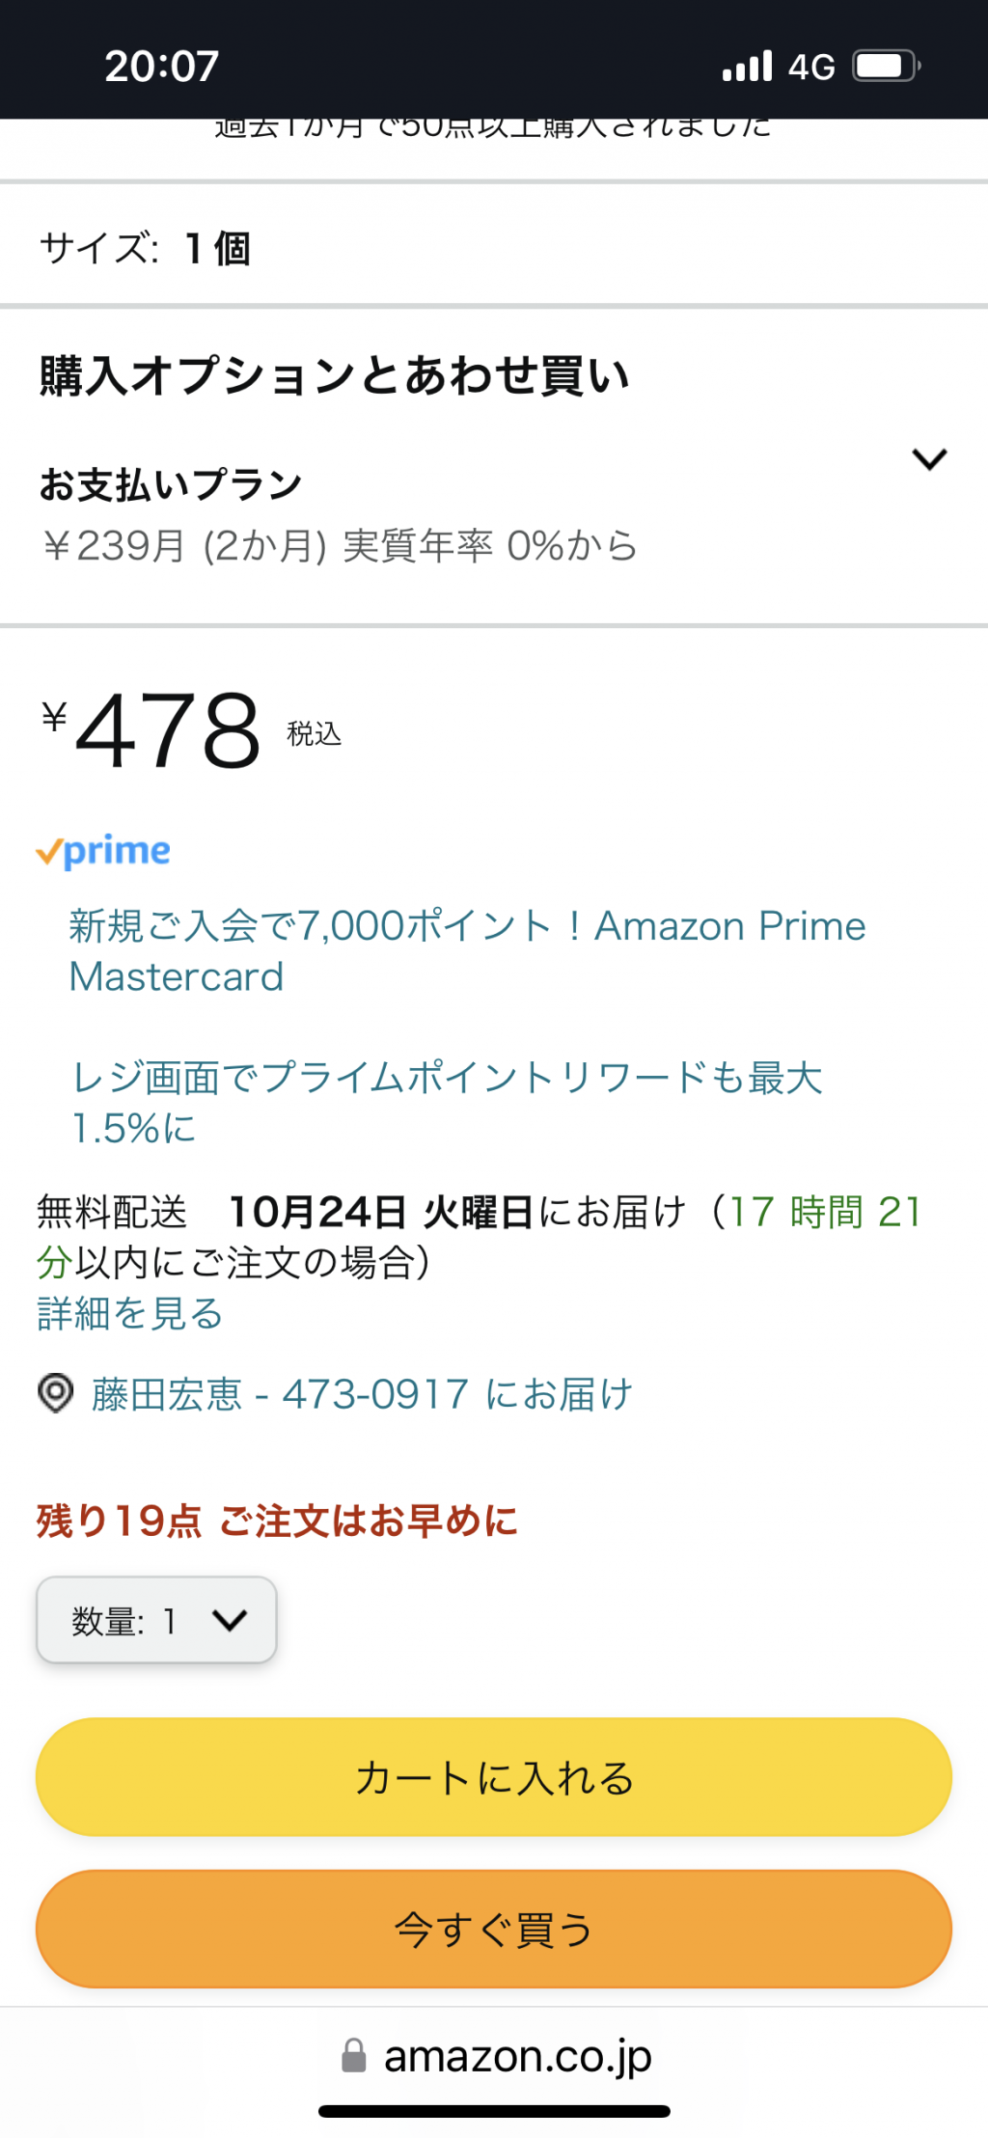This screenshot has width=988, height=2138.
Task: Tap the prime checkmark logo
Action: (103, 851)
